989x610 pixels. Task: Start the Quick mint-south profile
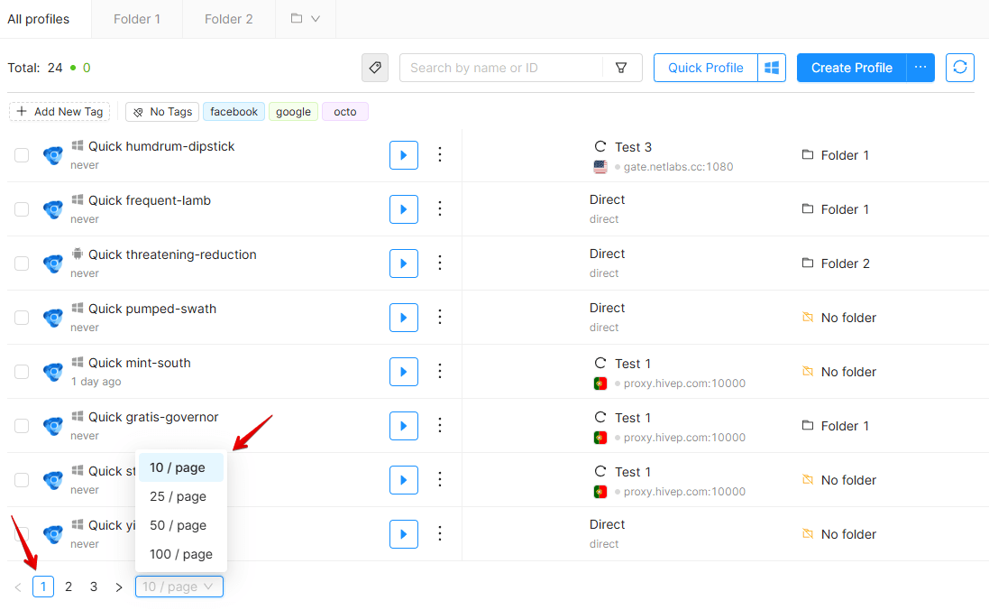coord(404,372)
